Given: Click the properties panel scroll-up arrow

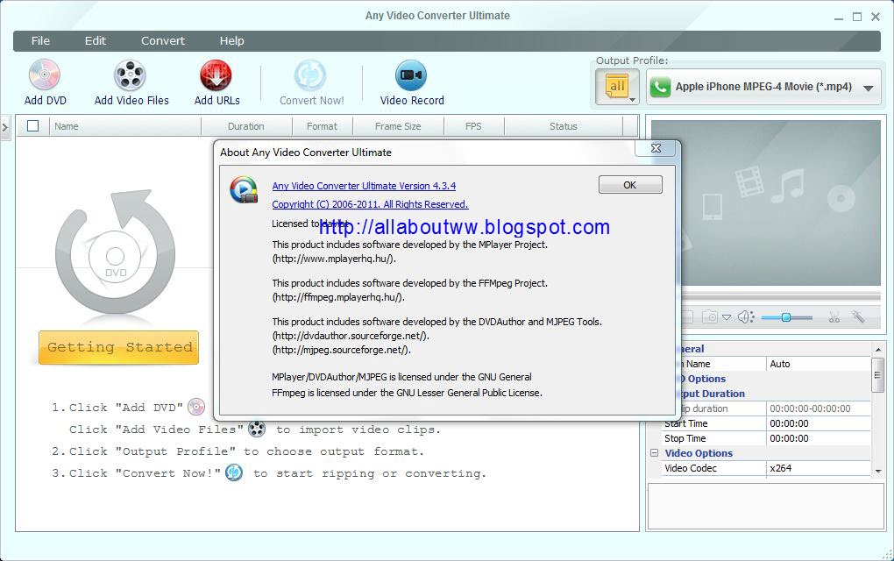Looking at the screenshot, I should 878,349.
